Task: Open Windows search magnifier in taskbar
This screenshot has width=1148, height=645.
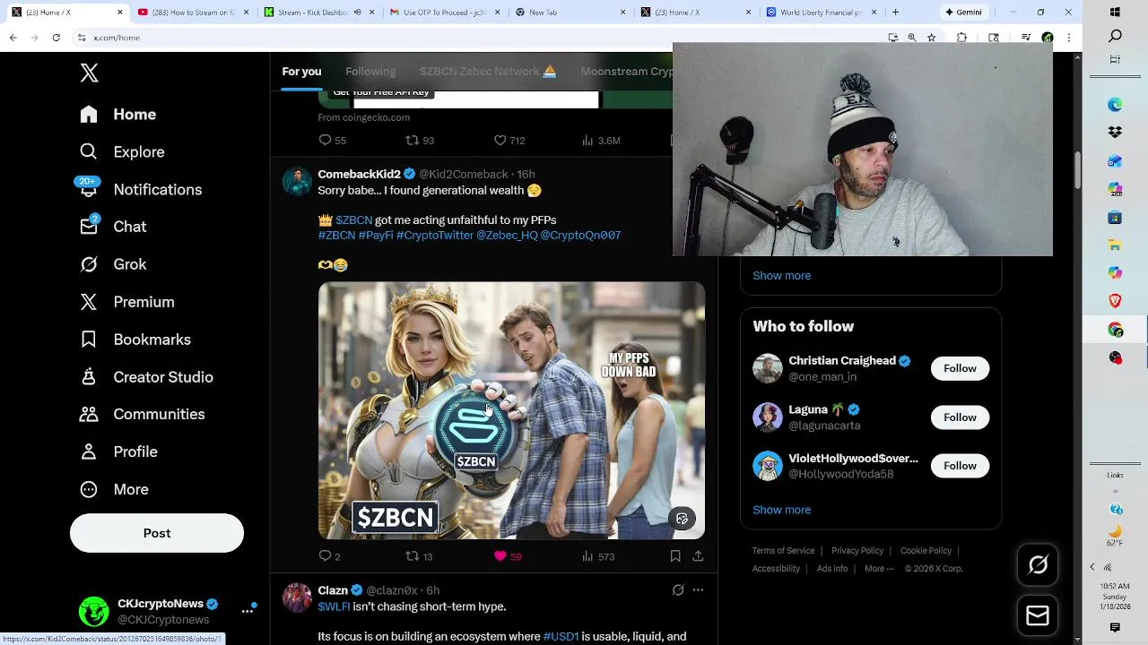Action: [1115, 36]
